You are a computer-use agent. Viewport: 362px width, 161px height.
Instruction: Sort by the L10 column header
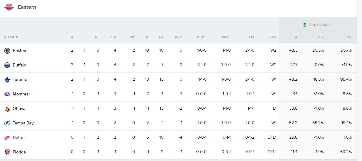click(x=251, y=37)
